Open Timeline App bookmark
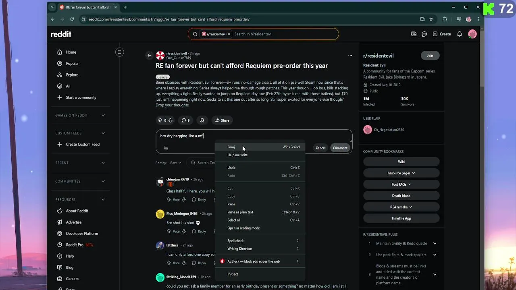 (401, 218)
